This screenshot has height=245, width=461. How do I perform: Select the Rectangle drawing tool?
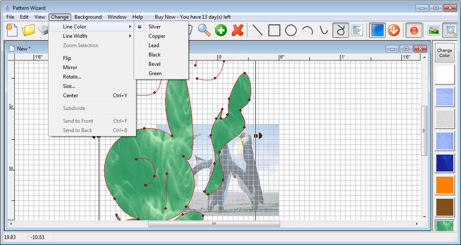pos(274,30)
